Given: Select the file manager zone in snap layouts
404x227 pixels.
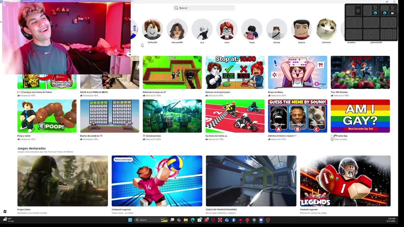Looking at the screenshot, I should (392, 13).
